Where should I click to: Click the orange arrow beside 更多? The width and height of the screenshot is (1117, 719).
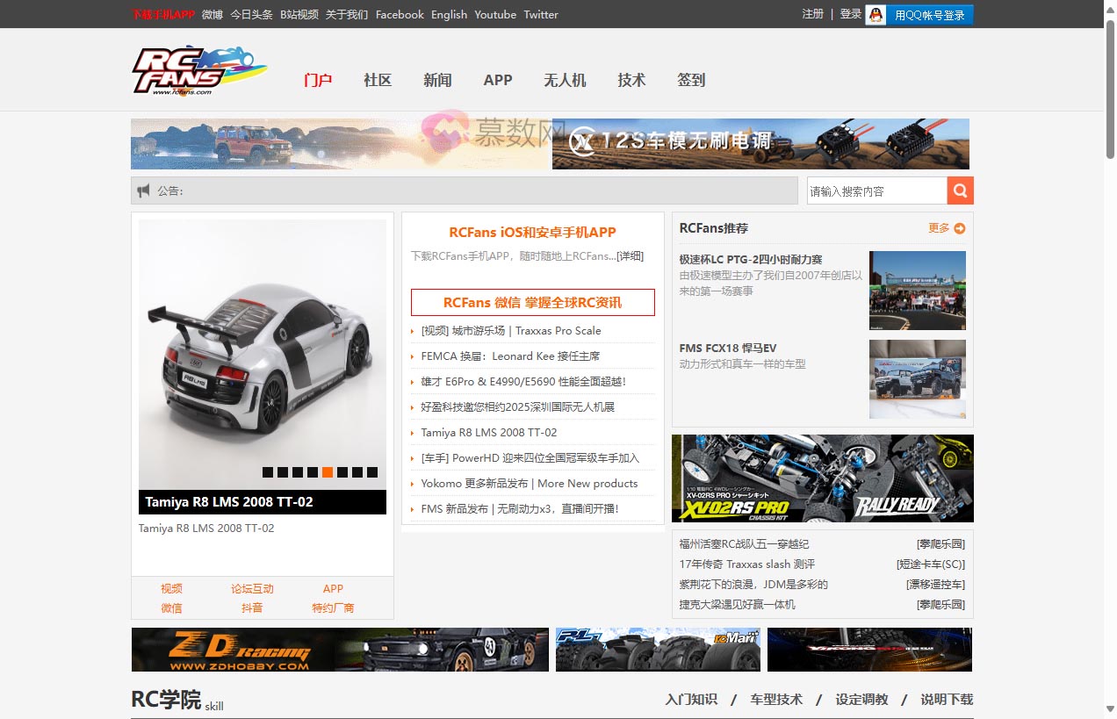959,228
